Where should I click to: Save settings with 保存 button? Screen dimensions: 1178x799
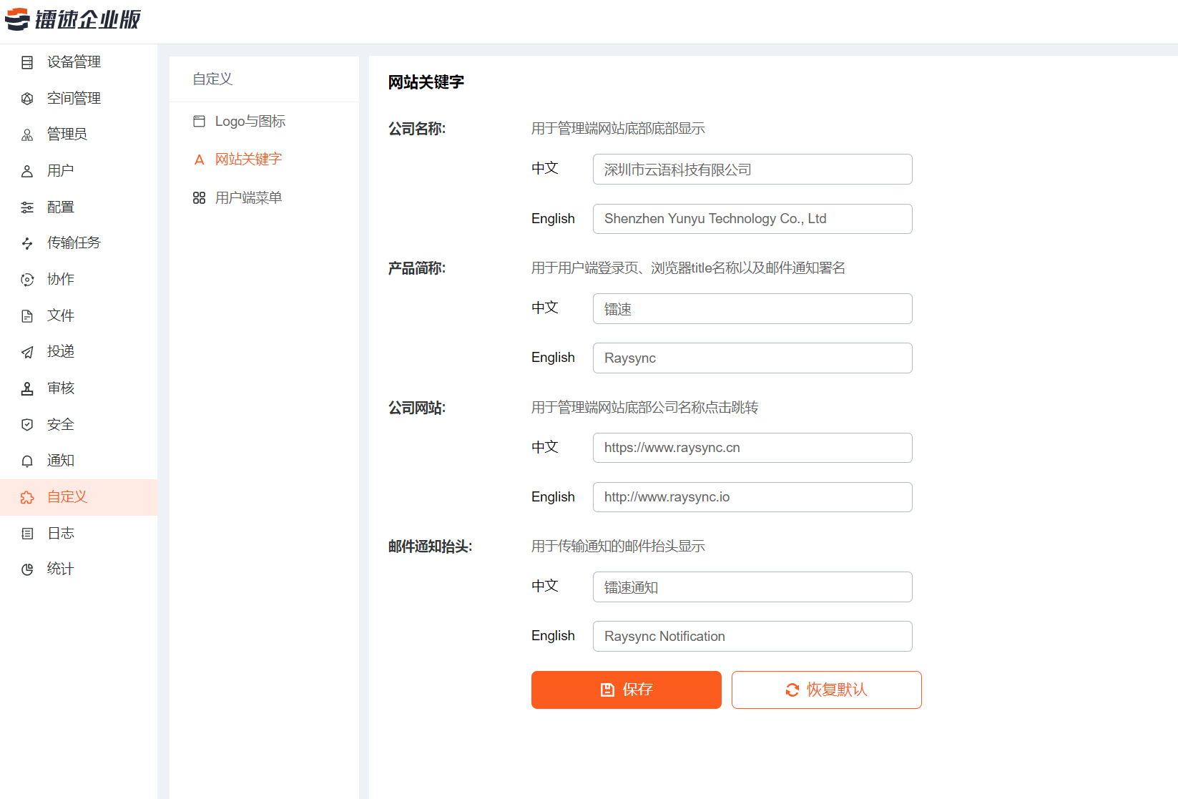coord(627,690)
